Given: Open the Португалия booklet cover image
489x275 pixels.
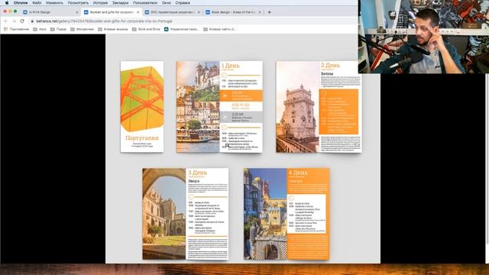Looking at the screenshot, I should [x=142, y=107].
